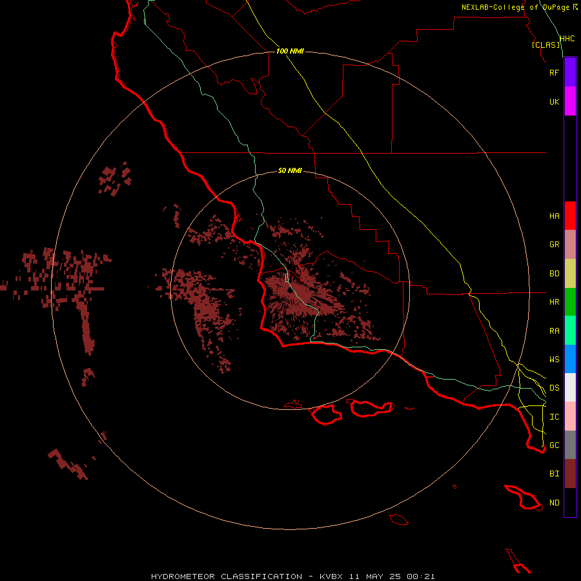Click the IC legend label

554,416
